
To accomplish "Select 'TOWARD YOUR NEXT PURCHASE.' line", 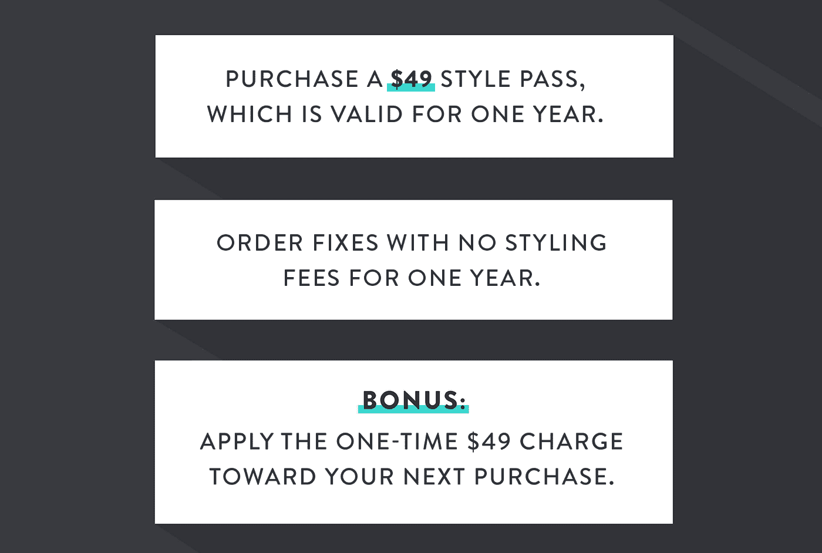I will click(x=412, y=477).
